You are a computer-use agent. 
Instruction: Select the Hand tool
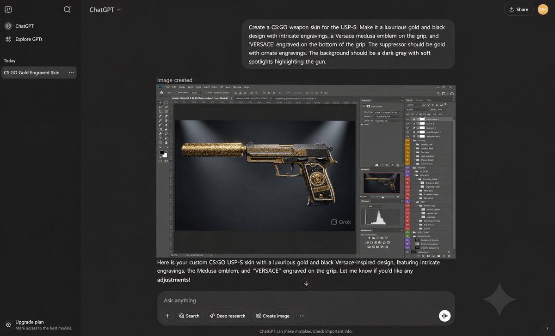(x=166, y=143)
